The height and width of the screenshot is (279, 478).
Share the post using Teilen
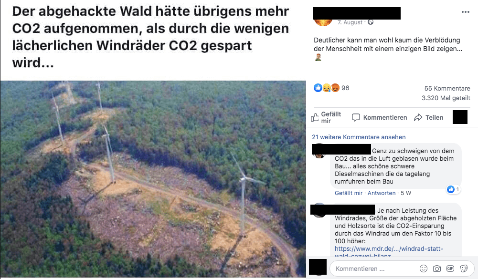pos(429,118)
